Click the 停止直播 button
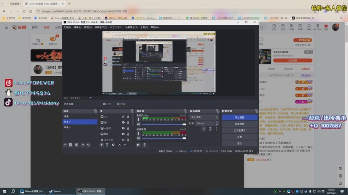Image resolution: width=348 pixels, height=195 pixels. coord(240,117)
